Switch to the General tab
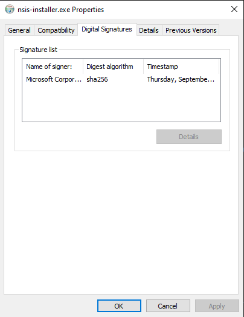Viewport: 244px width, 317px height. click(19, 30)
